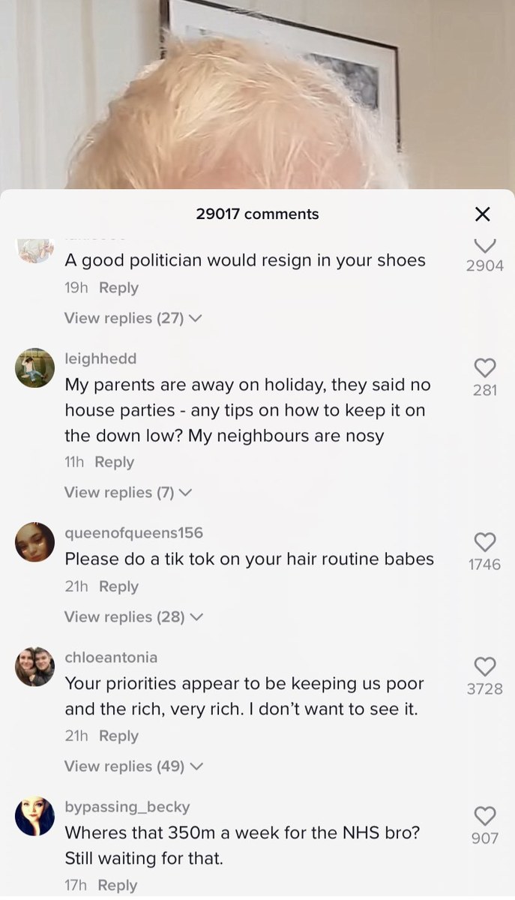Close the comments panel
The height and width of the screenshot is (900, 515).
(483, 214)
